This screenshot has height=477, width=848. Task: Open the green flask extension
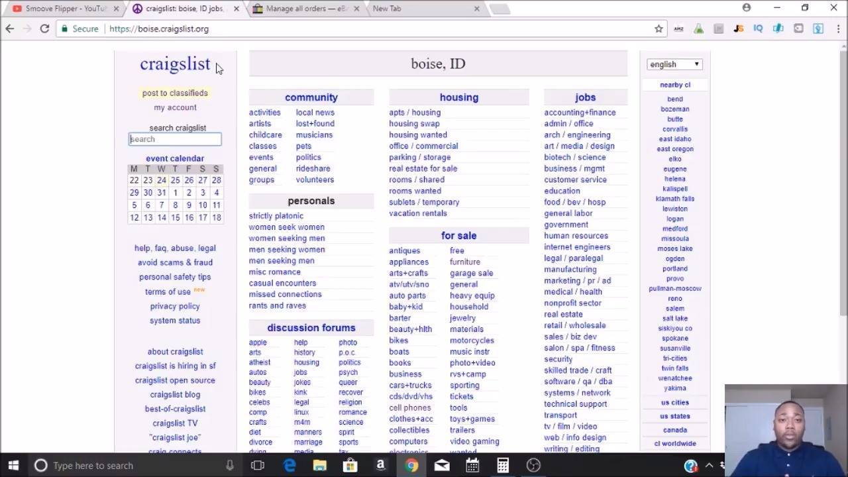[x=698, y=28]
